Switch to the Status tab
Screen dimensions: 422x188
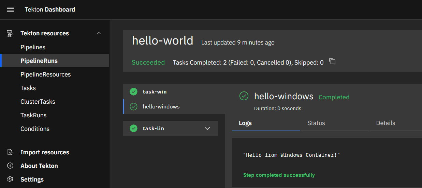(x=335, y=123)
